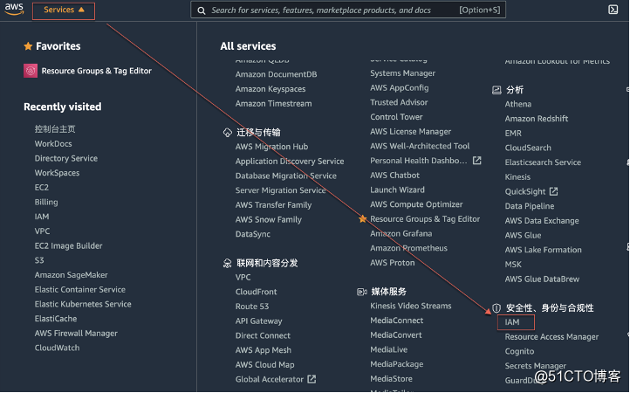Open Amazon SageMaker recent link

coord(72,275)
